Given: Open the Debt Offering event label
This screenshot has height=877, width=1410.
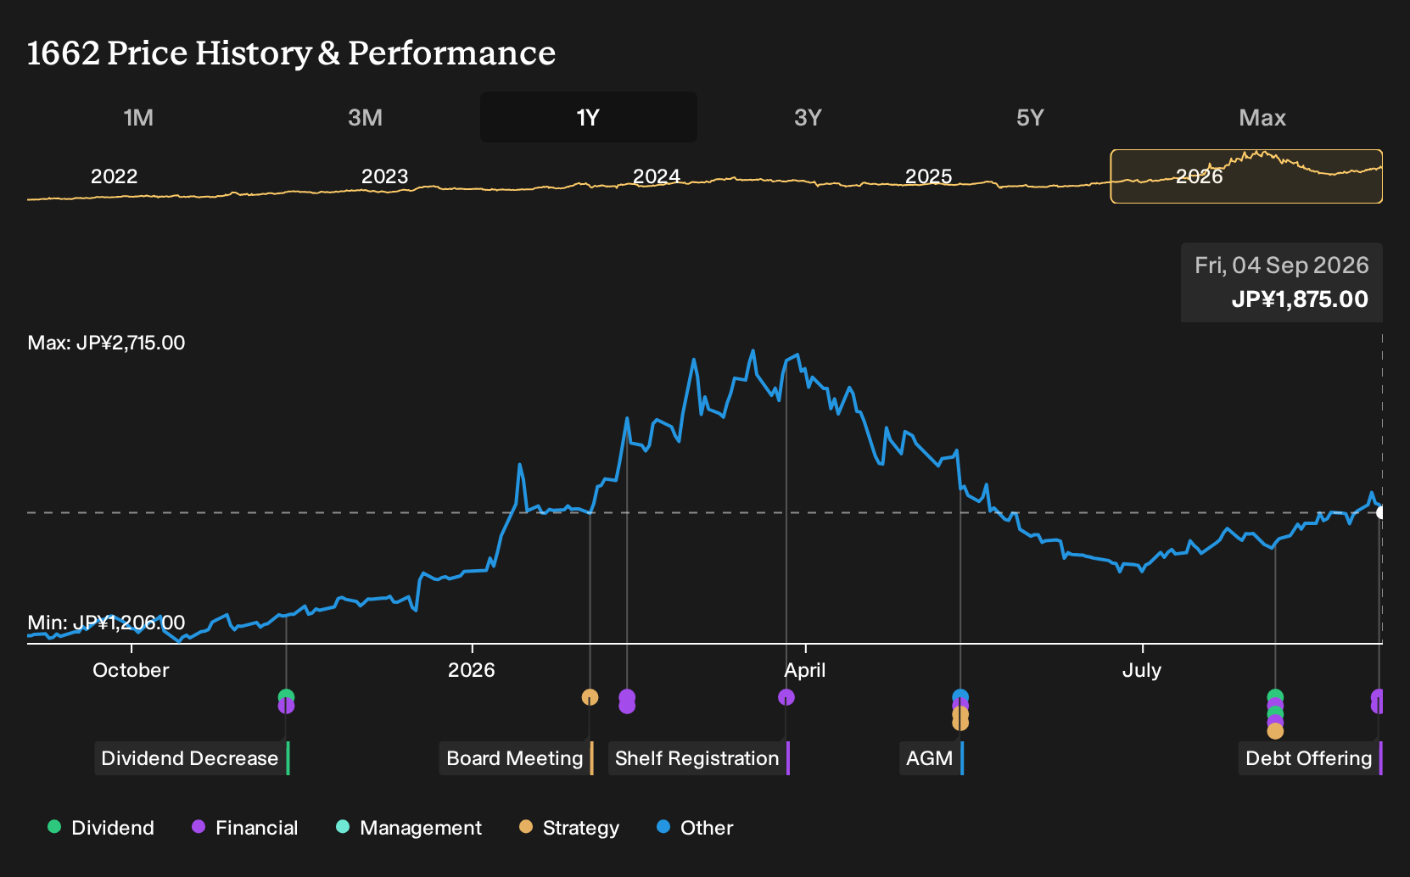Looking at the screenshot, I should (x=1309, y=758).
